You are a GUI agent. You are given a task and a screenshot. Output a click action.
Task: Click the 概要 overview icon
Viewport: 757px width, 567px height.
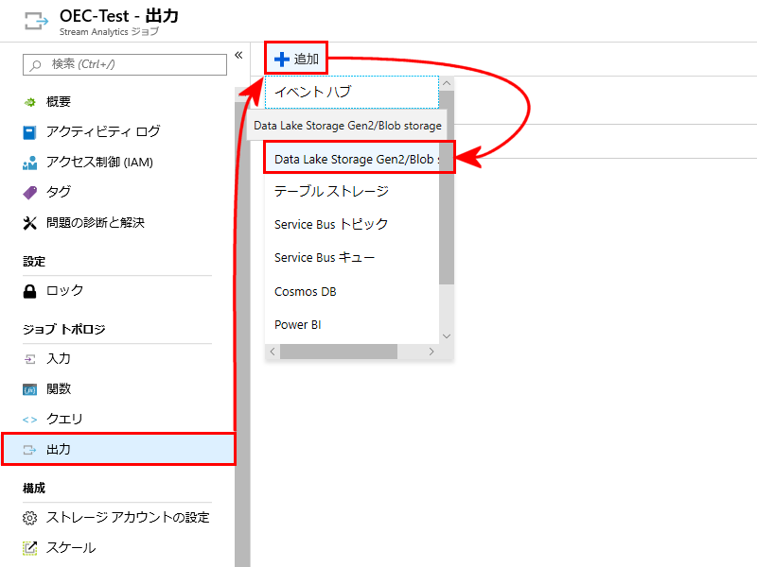click(30, 102)
